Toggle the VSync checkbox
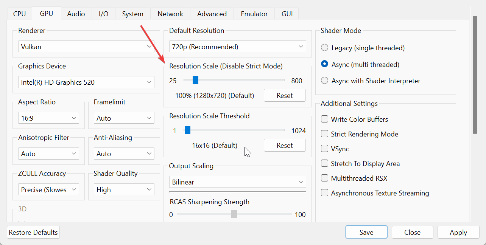Screen dimensions: 486x245 pos(325,149)
